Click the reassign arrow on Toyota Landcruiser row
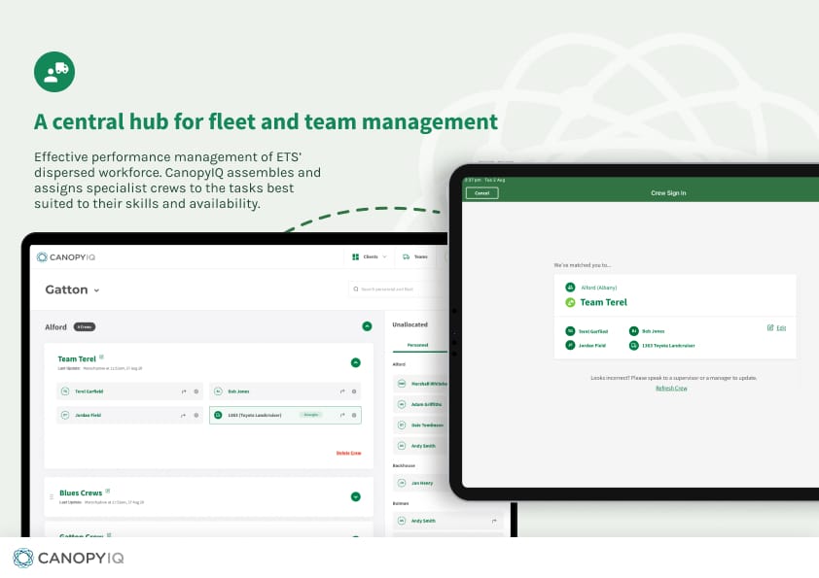The width and height of the screenshot is (819, 578). [342, 415]
